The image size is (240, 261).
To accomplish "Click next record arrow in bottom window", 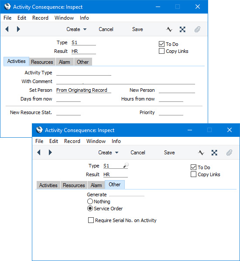I will 50,152.
